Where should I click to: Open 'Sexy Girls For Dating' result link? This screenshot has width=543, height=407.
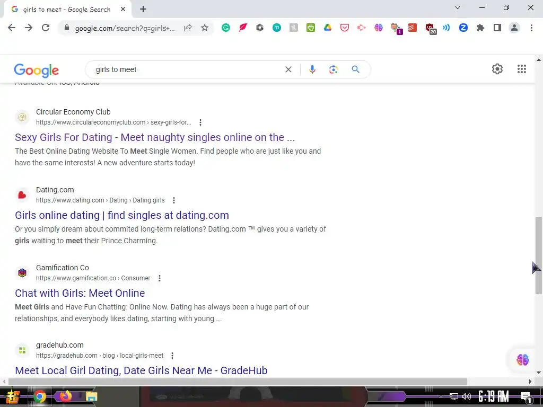pos(155,137)
